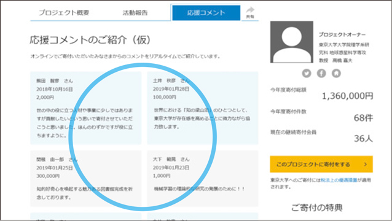The width and height of the screenshot is (392, 221).
Task: Click the ご寄付の特典 heading
Action: 317,207
